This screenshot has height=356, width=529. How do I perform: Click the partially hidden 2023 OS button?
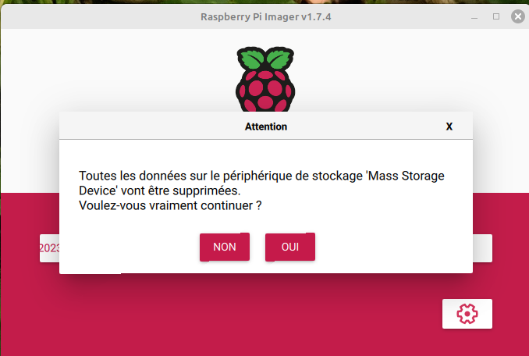click(50, 248)
